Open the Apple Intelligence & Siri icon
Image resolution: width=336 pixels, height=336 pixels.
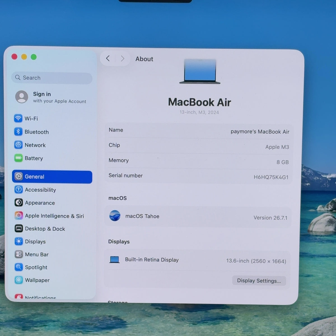pyautogui.click(x=18, y=216)
